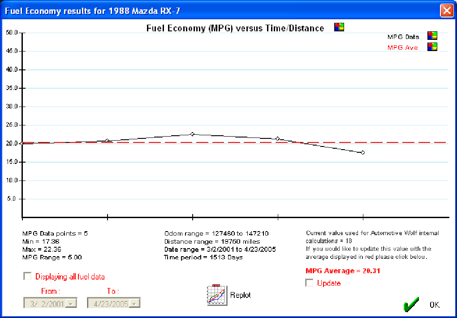Click the Distance range miles text
The image size is (457, 318).
click(x=212, y=241)
